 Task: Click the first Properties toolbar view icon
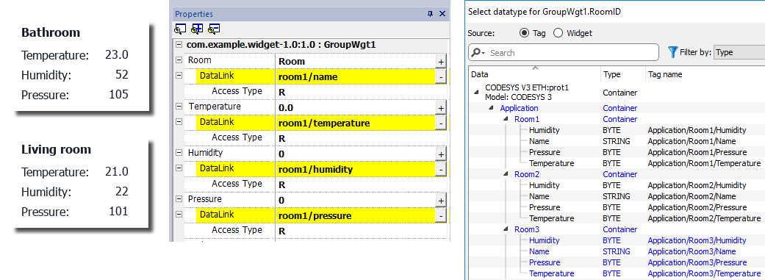[179, 29]
